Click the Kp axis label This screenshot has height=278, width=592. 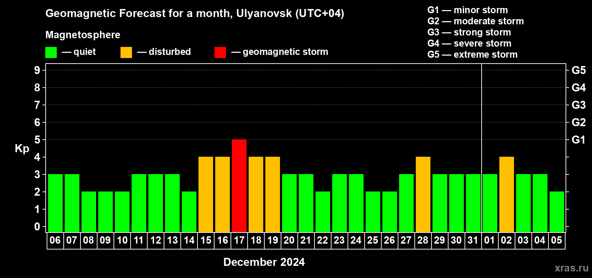(x=22, y=149)
